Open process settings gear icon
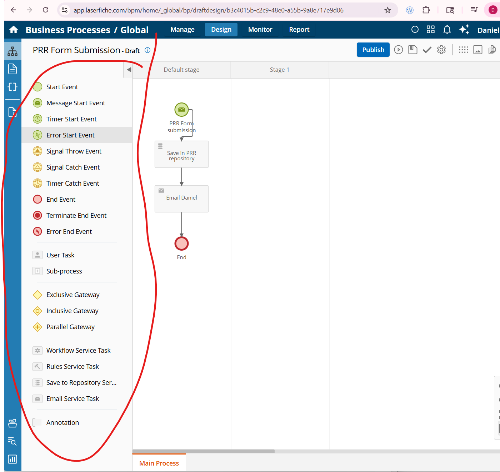The image size is (500, 472). 441,50
